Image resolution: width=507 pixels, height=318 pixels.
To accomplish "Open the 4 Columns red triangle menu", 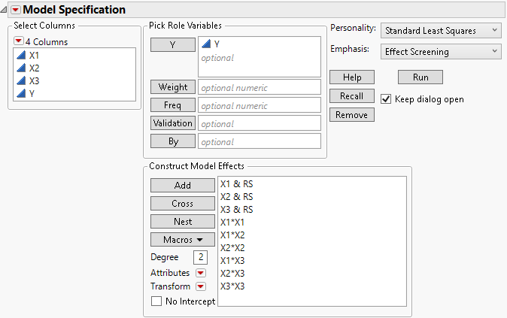I will [x=19, y=41].
